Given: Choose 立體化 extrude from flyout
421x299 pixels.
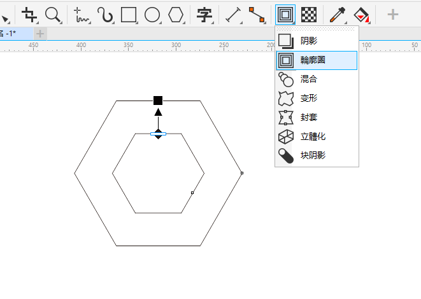Looking at the screenshot, I should 317,137.
